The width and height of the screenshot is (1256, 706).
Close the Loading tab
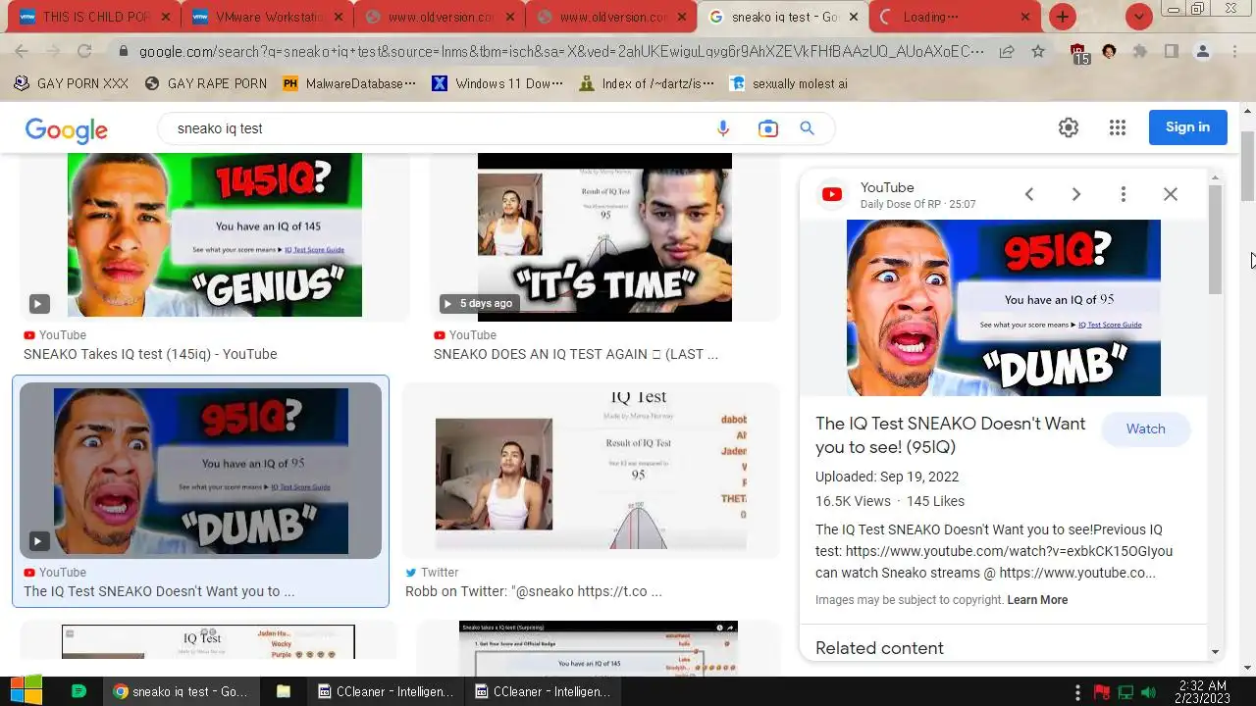click(x=1025, y=17)
